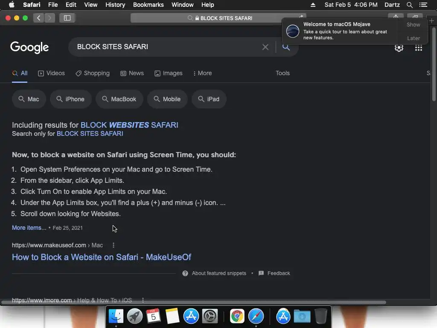Open the View menu
Screen dimensions: 437x328
pyautogui.click(x=90, y=5)
